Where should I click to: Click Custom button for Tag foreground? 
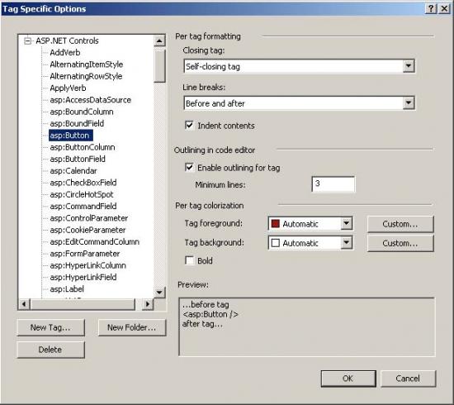[x=400, y=224]
